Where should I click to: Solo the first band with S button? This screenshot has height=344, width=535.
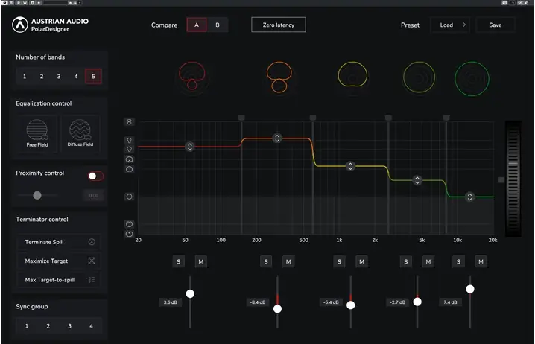coord(178,261)
